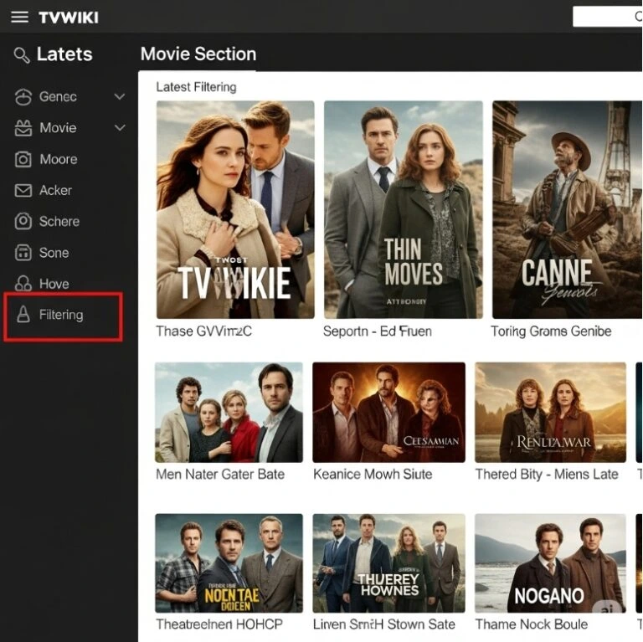Expand the Genec dropdown chevron
643x642 pixels.
120,97
